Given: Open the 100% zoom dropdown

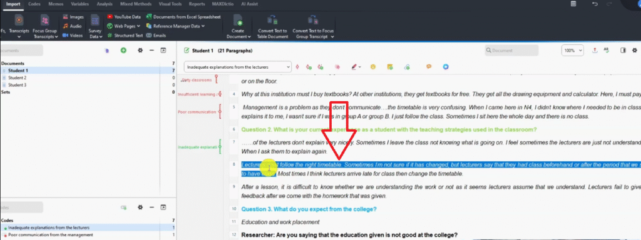Looking at the screenshot, I should [572, 51].
